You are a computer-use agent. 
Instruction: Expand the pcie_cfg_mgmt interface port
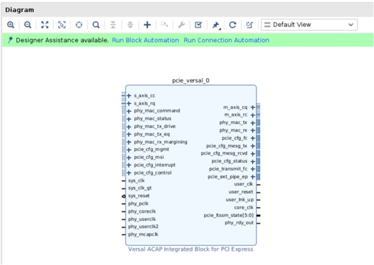click(129, 150)
